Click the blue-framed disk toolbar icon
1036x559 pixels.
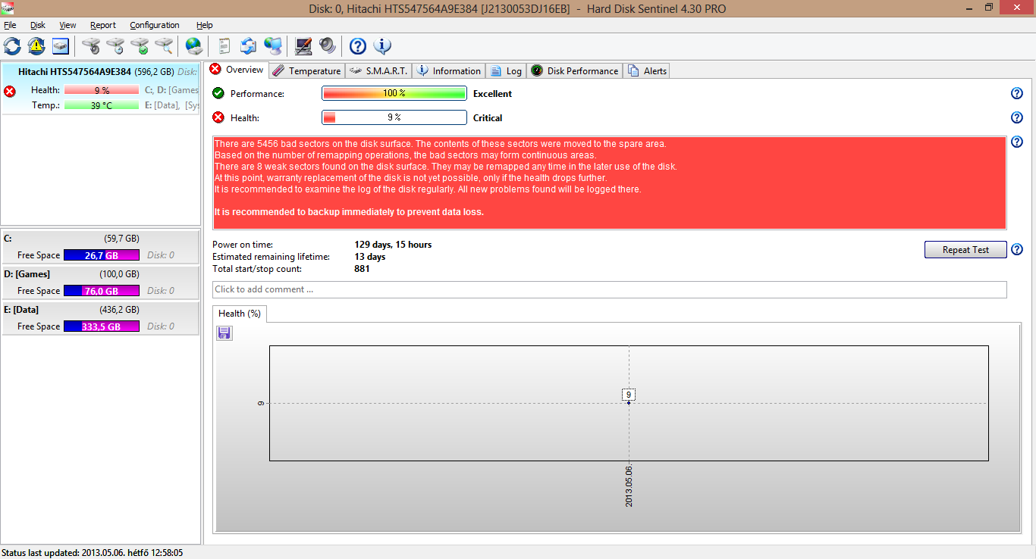61,46
